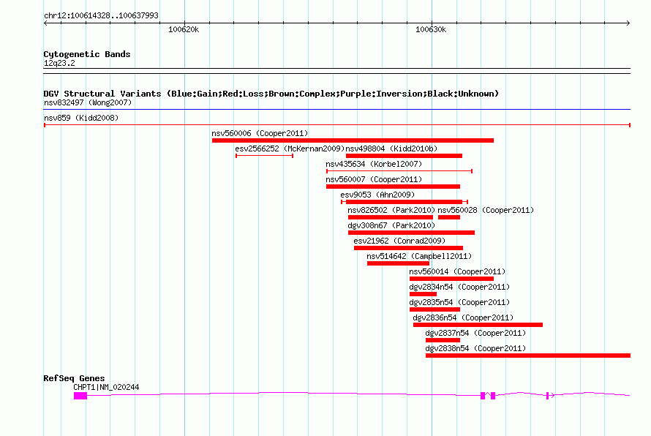The width and height of the screenshot is (651, 436).
Task: Click the first CHPT1 exon block
Action: pyautogui.click(x=80, y=396)
